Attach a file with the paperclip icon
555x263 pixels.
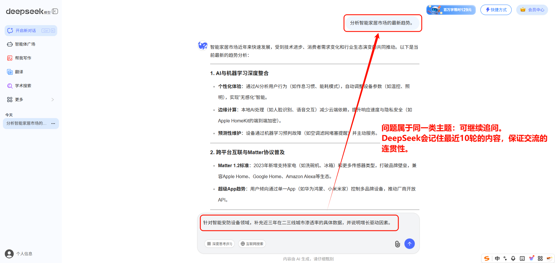click(x=397, y=244)
